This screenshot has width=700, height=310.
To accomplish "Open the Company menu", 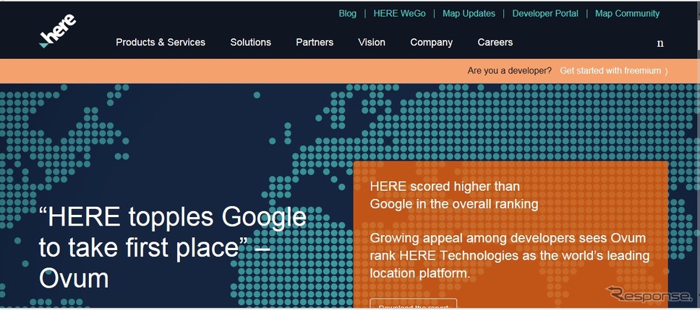I will (x=431, y=43).
